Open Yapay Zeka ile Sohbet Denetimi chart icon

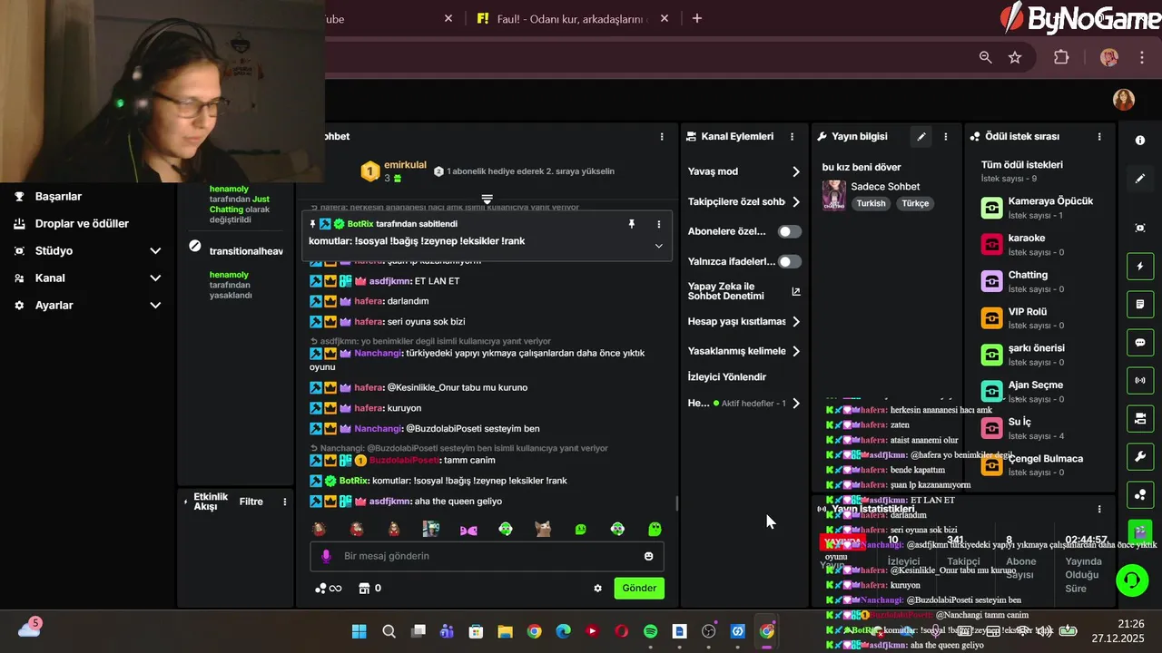796,291
